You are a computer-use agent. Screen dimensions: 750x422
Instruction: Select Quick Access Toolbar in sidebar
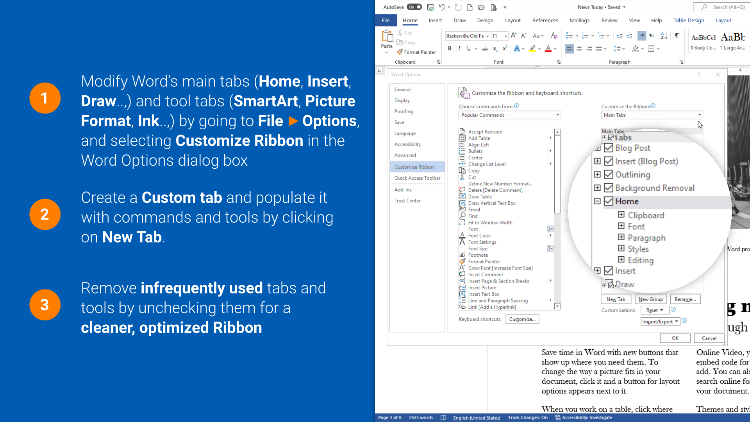(417, 178)
